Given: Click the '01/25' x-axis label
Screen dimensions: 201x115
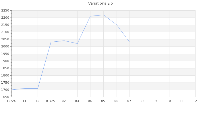Looking at the screenshot, I should pos(51,101).
